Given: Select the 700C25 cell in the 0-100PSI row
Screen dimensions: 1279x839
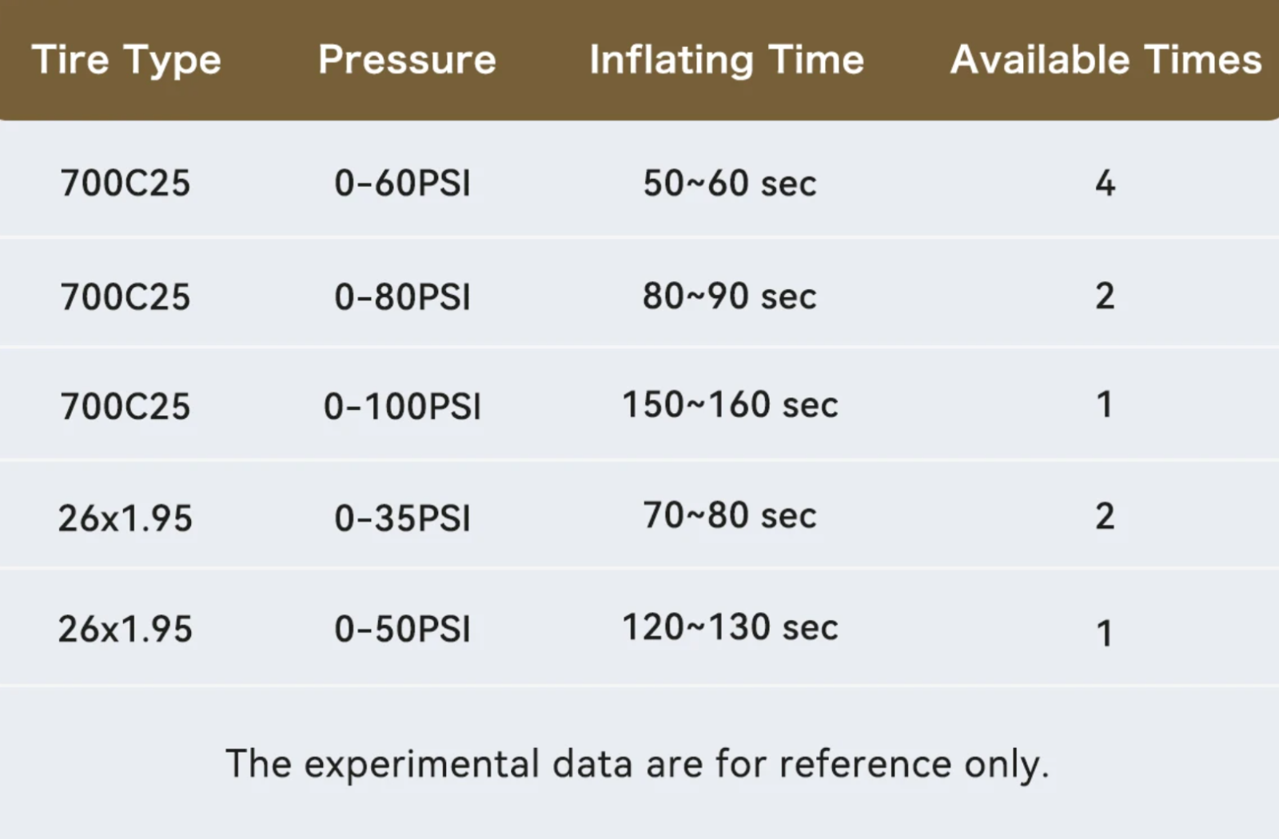Looking at the screenshot, I should [126, 407].
